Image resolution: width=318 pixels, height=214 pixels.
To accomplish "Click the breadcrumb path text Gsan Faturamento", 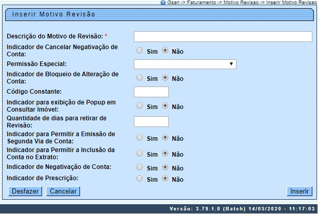I will pos(242,3).
